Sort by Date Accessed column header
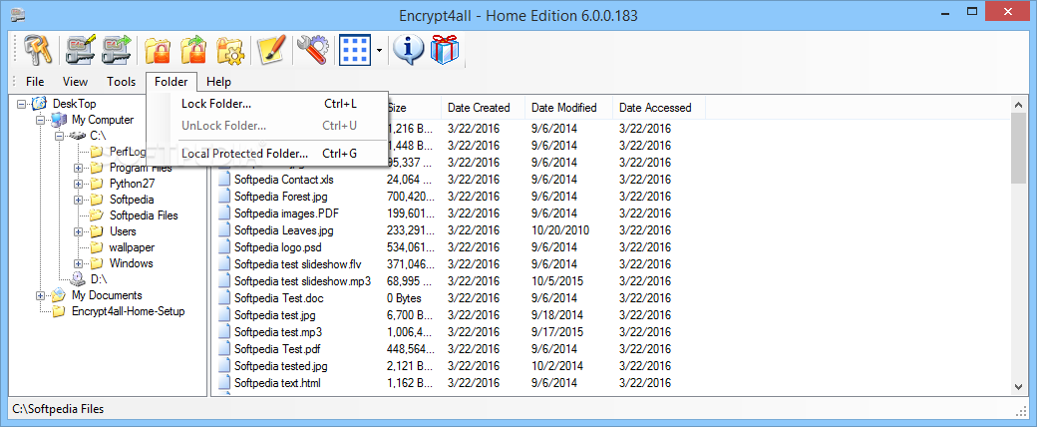The image size is (1037, 427). tap(659, 107)
